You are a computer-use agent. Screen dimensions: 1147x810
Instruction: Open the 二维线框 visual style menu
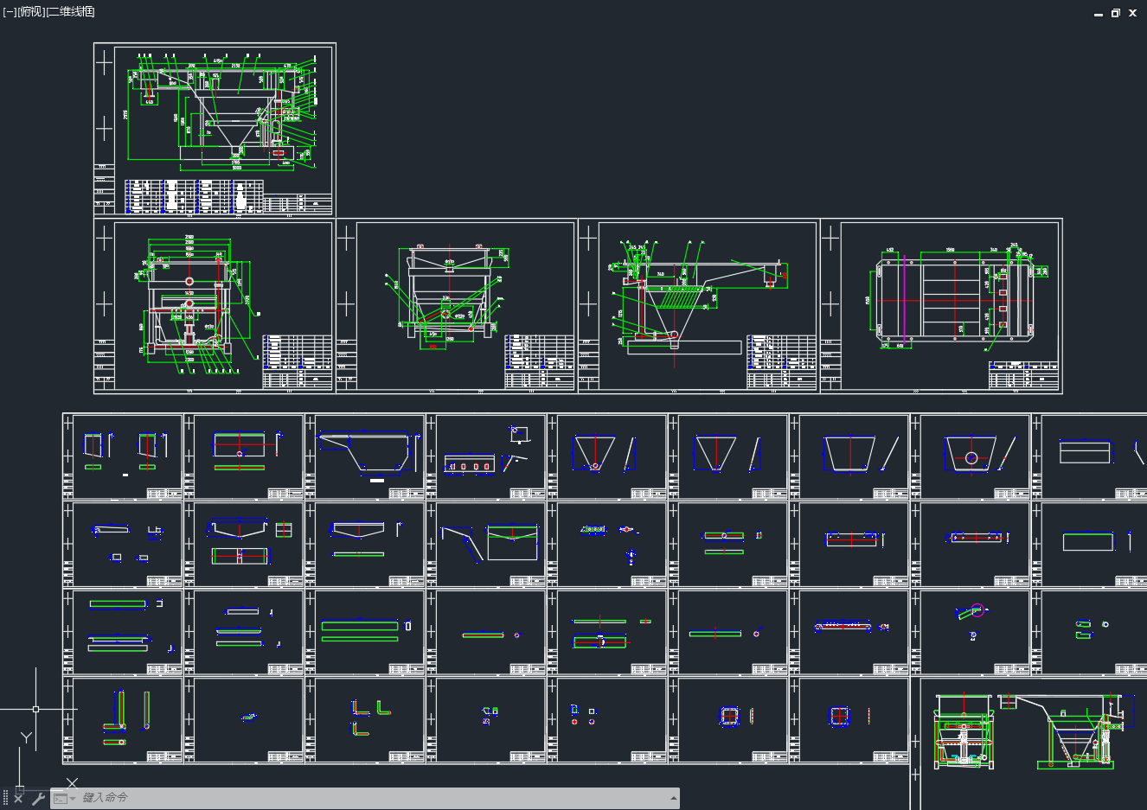tap(70, 12)
